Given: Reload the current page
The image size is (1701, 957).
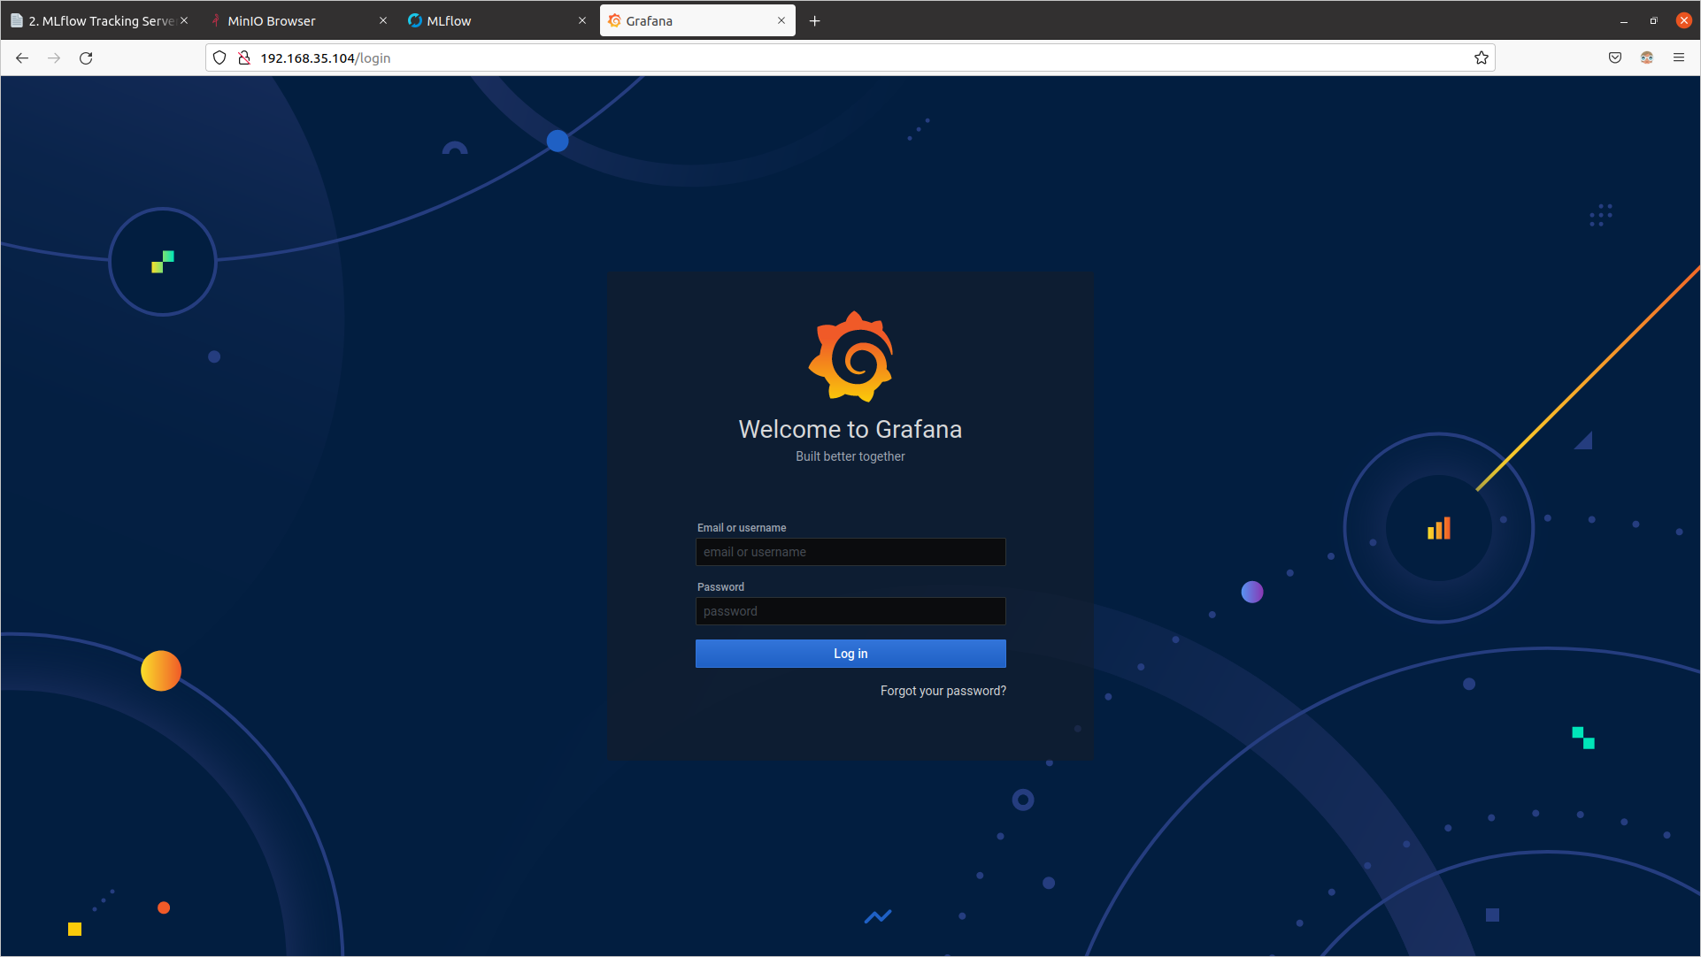Looking at the screenshot, I should 86,57.
